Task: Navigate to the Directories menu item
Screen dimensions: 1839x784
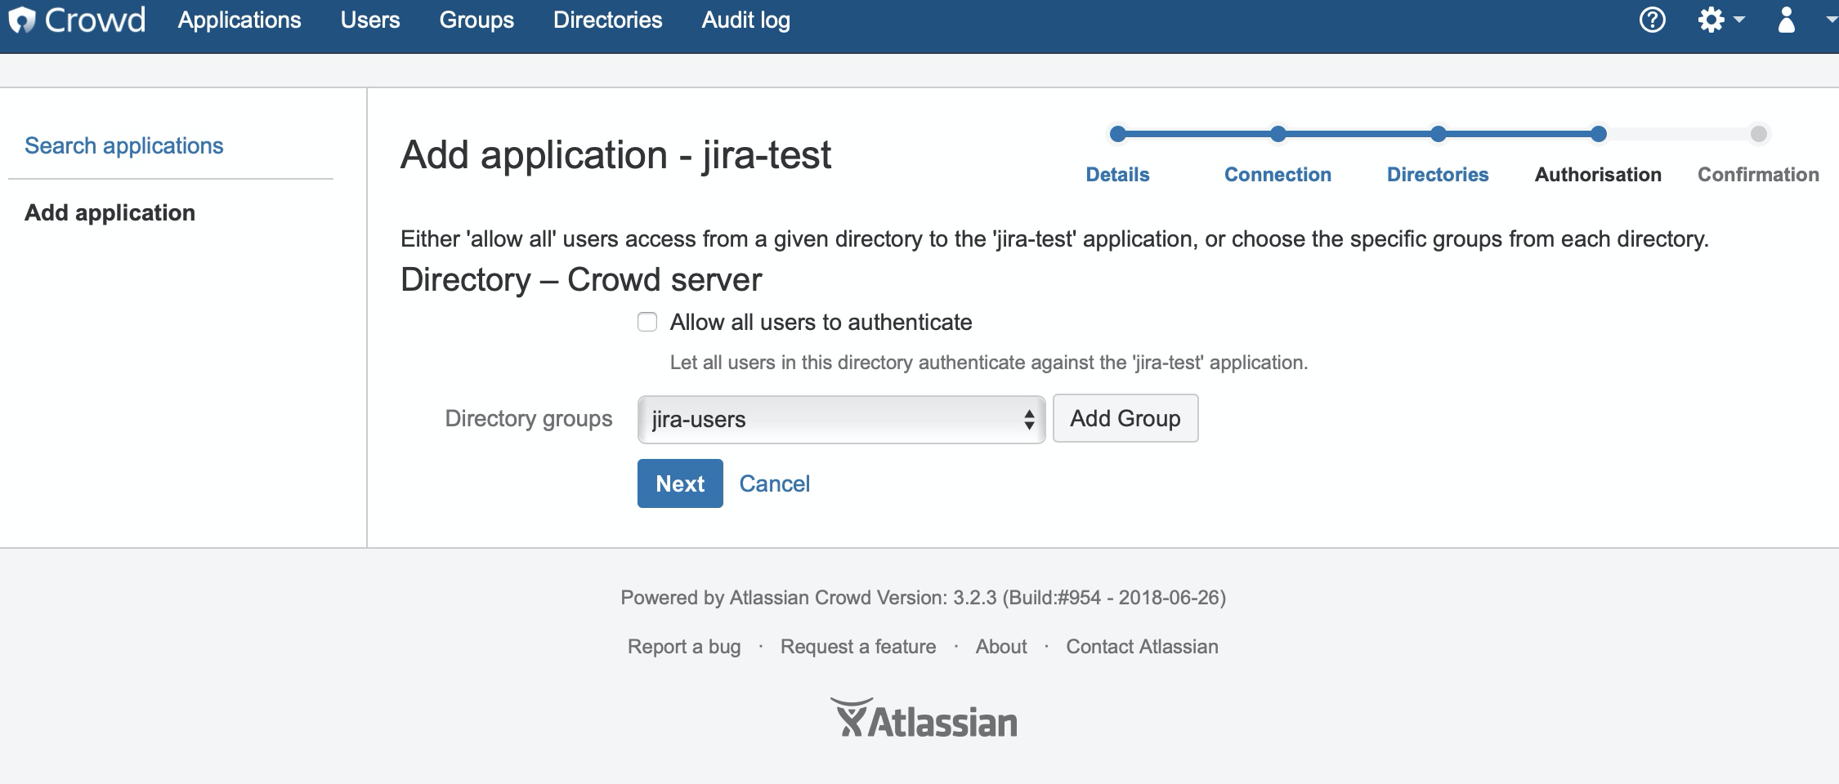Action: click(x=608, y=20)
